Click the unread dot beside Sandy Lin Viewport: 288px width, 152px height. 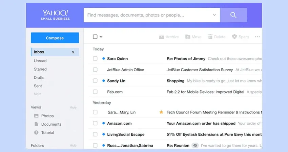(104, 81)
